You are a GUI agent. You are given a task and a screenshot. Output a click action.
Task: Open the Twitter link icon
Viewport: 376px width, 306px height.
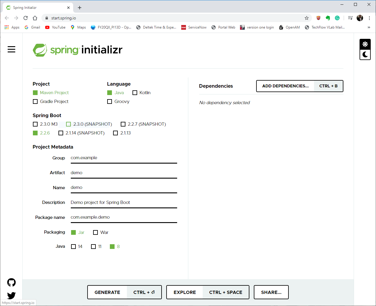[11, 295]
